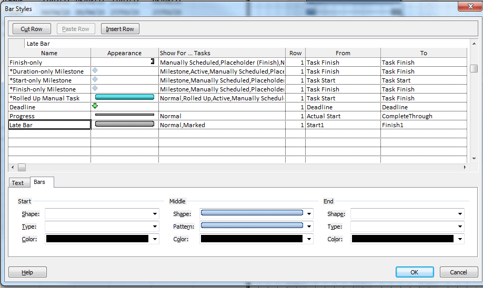Click the Start-only Milestone diamond icon
Image resolution: width=483 pixels, height=288 pixels.
pyautogui.click(x=95, y=79)
